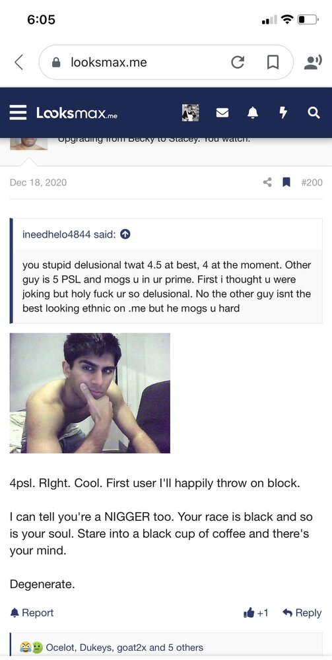Viewport: 332px width, 660px height.
Task: Reply to the post
Action: tap(302, 613)
